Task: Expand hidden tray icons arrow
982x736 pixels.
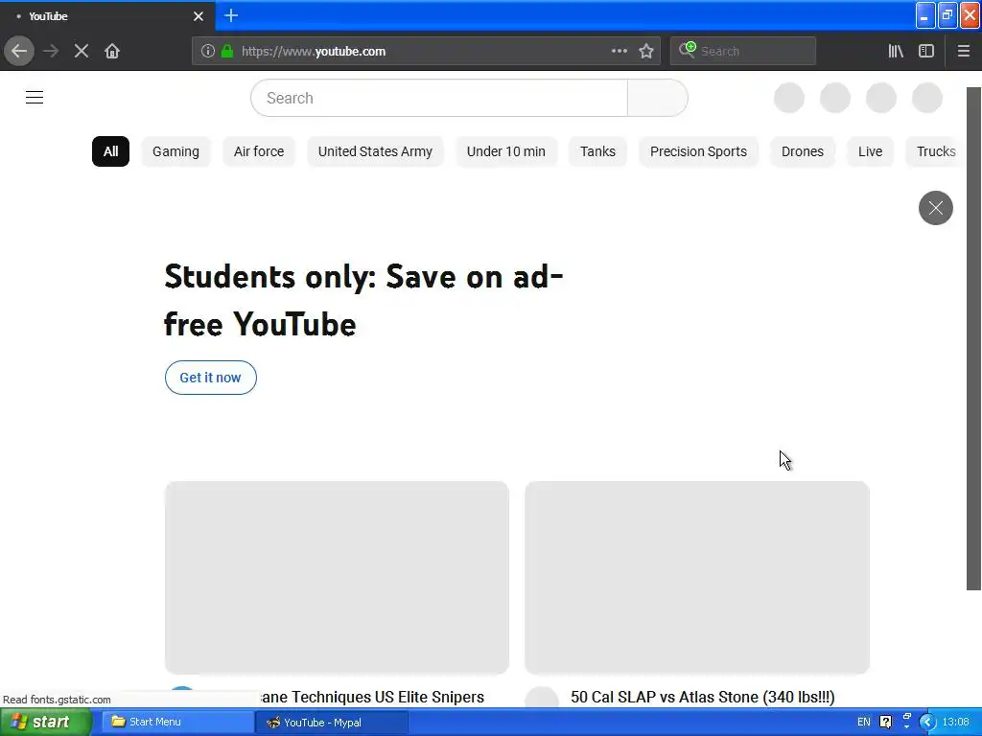Action: coord(927,723)
